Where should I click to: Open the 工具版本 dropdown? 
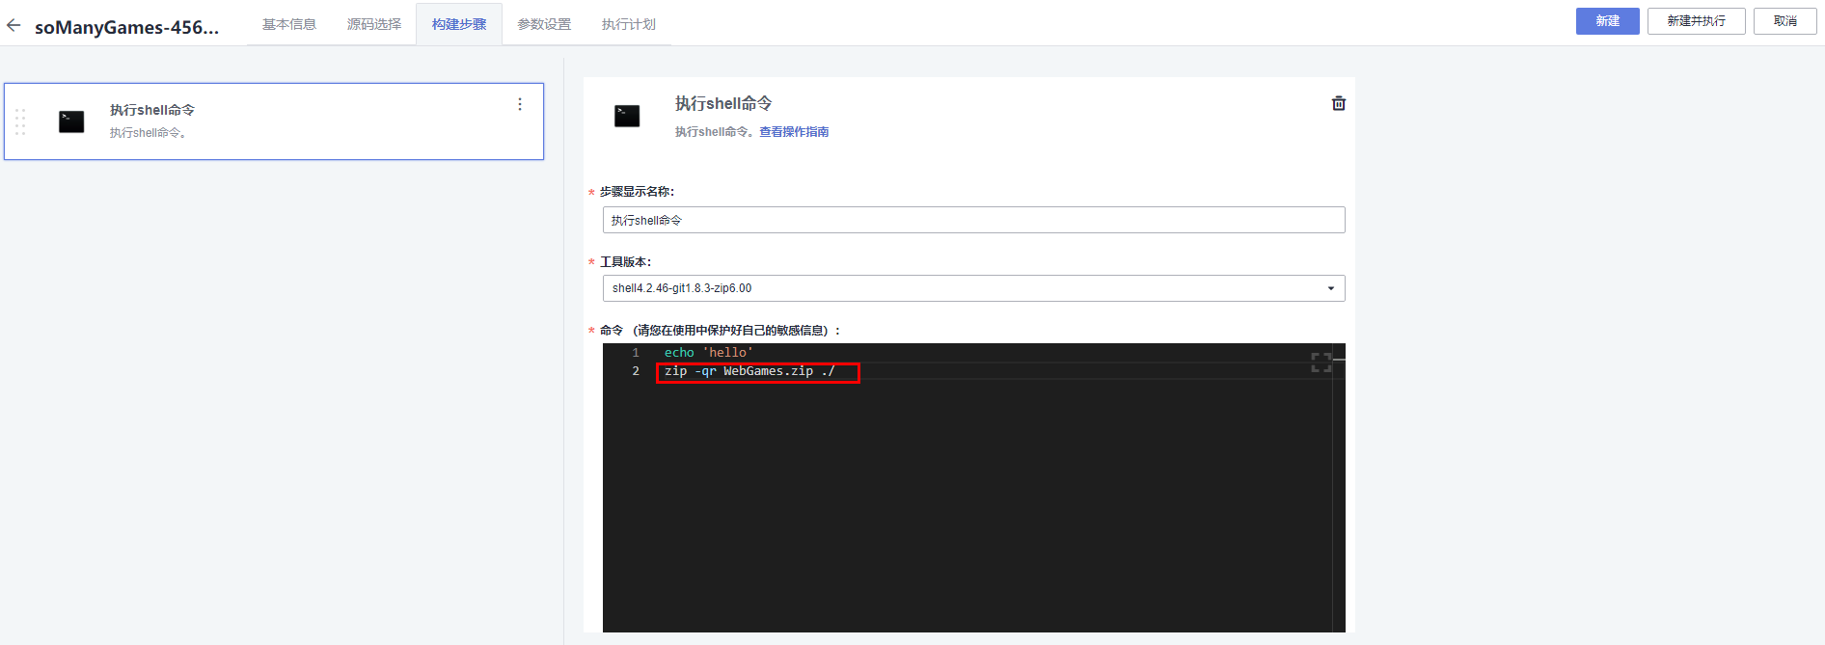pos(974,288)
